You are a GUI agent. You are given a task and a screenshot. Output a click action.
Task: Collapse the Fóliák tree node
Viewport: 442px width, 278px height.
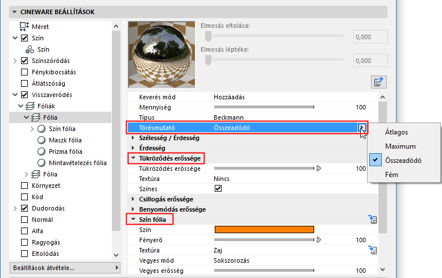[x=21, y=106]
